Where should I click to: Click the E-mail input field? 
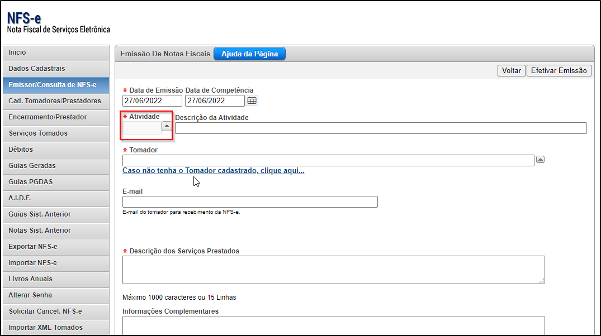click(250, 202)
